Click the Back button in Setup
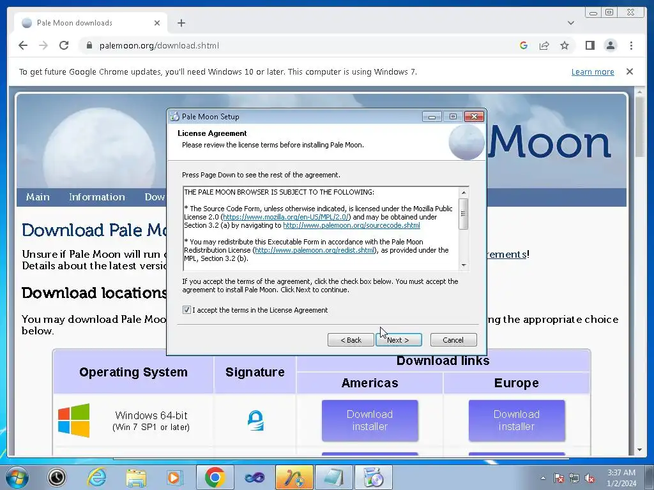 coord(351,340)
